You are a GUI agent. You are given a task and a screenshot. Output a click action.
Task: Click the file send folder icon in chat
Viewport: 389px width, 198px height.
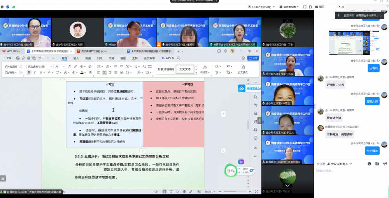377,164
